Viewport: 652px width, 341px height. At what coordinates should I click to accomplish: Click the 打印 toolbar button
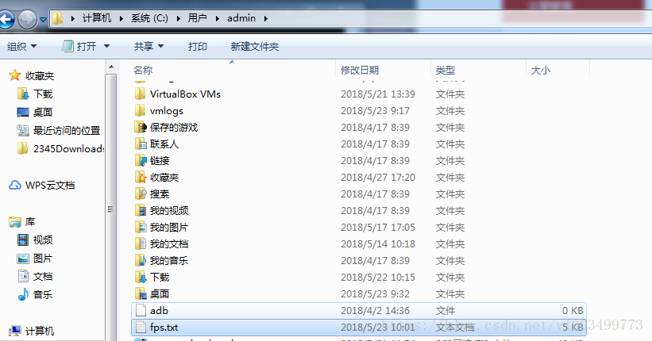coord(198,47)
